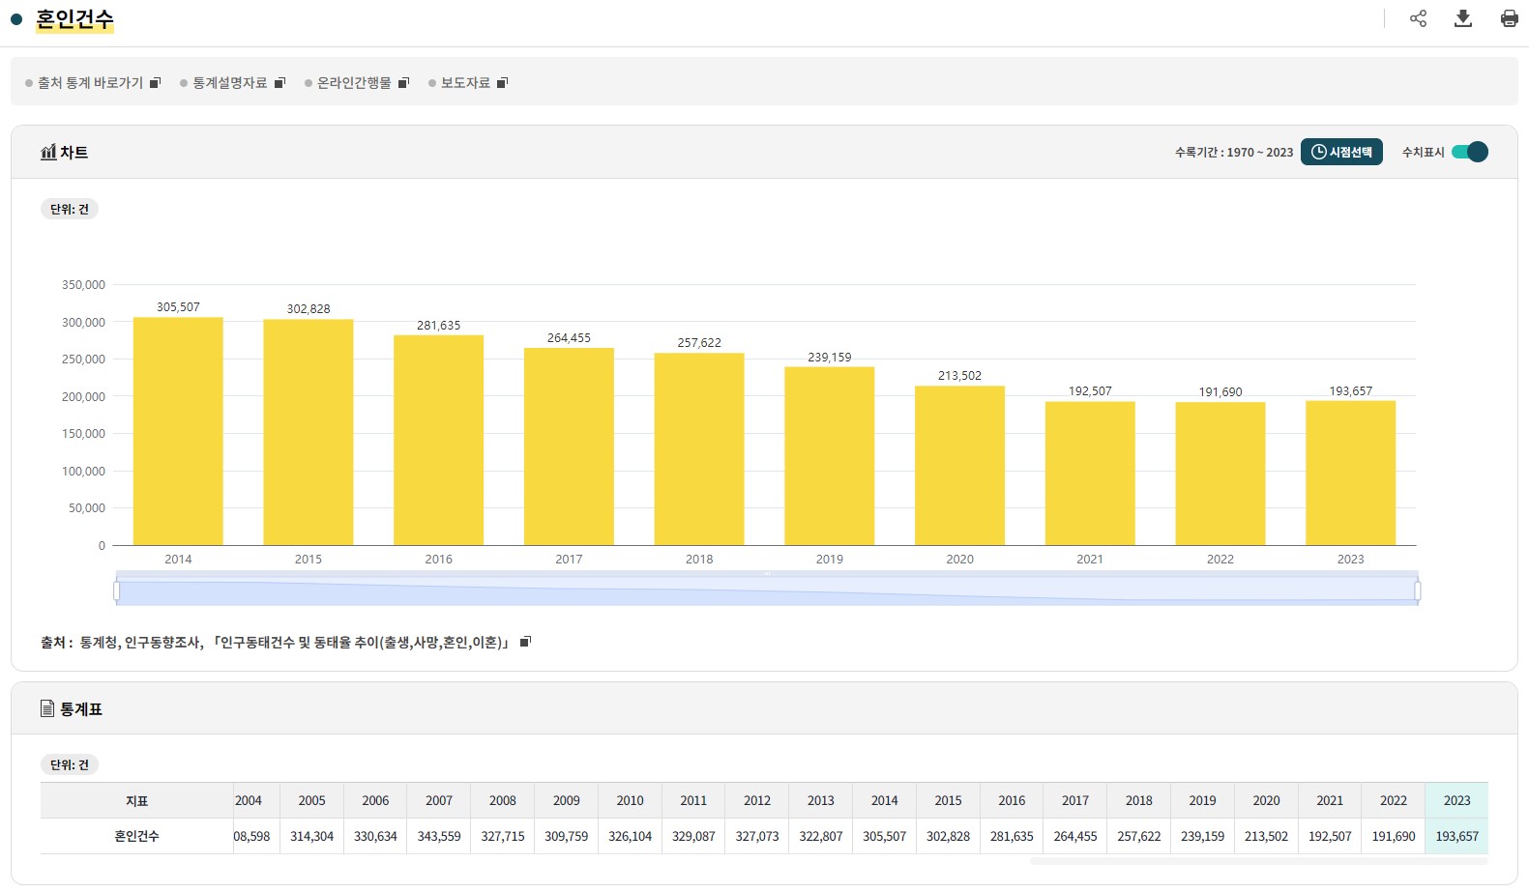Grab left handle of chart range slider

117,590
